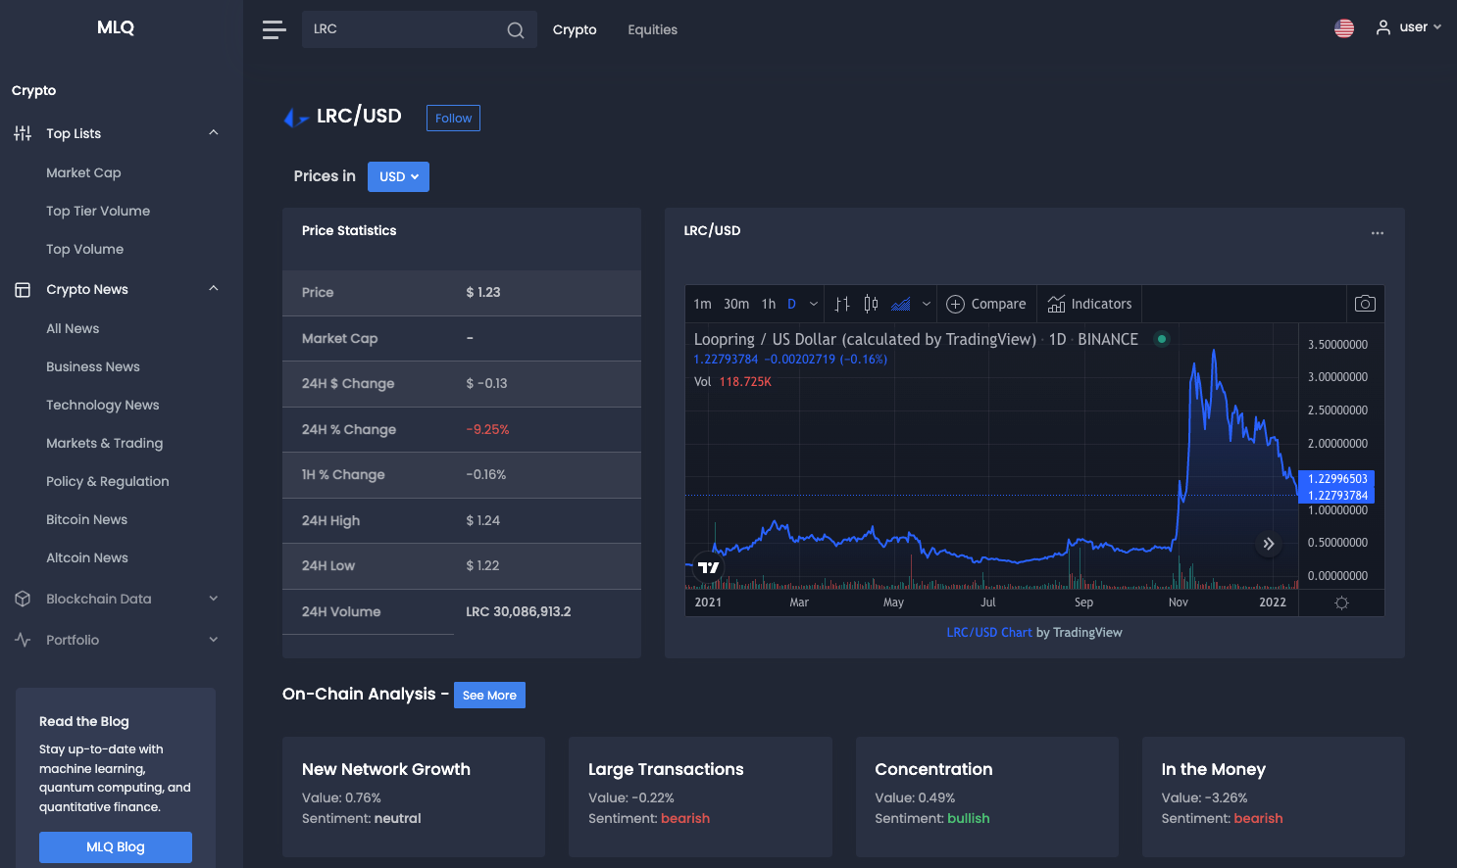Click the search magnifier icon

coord(516,30)
